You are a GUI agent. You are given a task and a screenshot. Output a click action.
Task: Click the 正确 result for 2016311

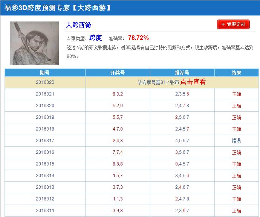click(237, 211)
